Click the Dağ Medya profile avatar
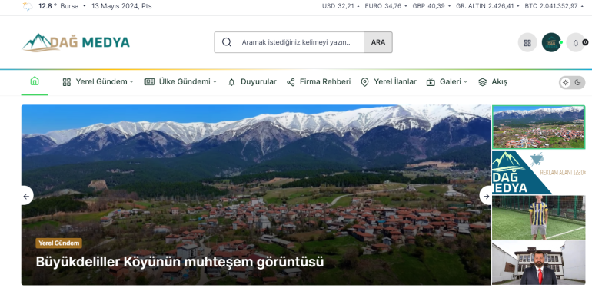This screenshot has height=288, width=592. tap(551, 42)
